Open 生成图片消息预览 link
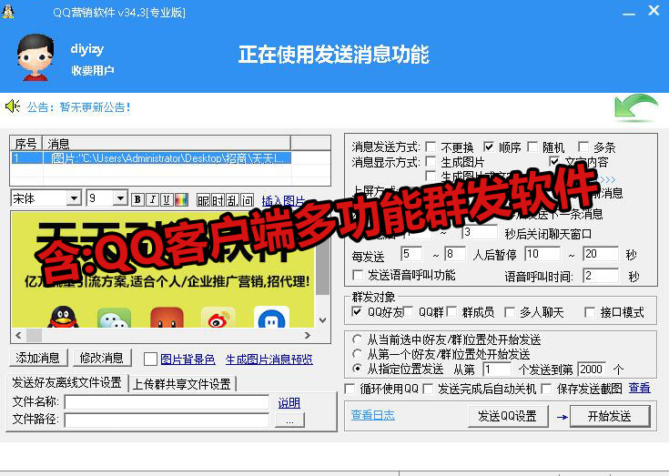 [269, 360]
